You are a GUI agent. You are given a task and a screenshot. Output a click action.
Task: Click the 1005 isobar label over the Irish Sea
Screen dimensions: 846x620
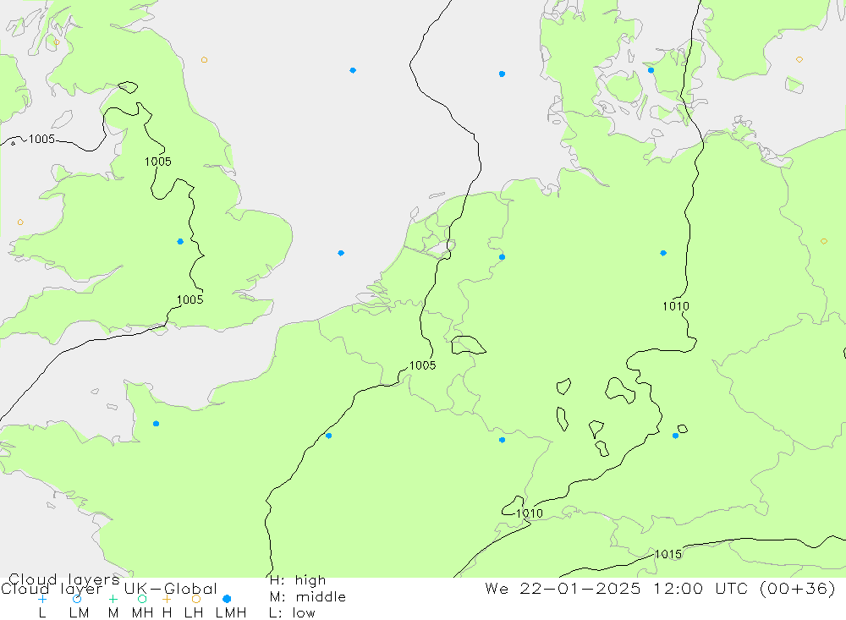click(41, 140)
